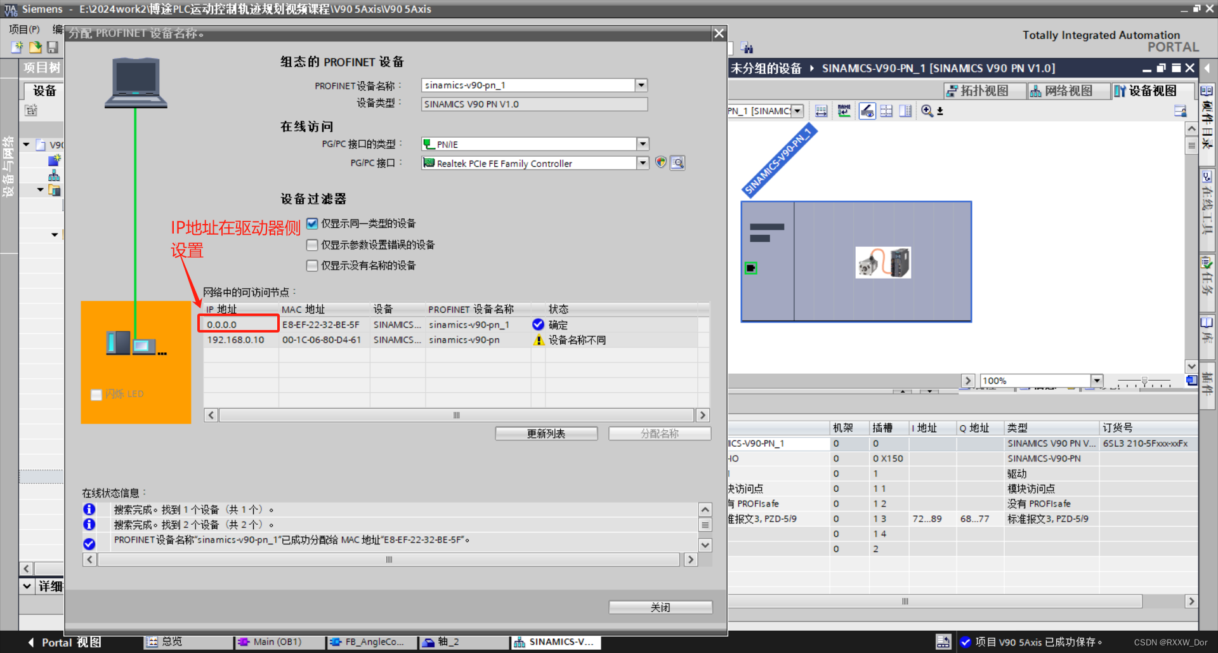Click the zoom magnifier icon in device view
This screenshot has width=1218, height=653.
pyautogui.click(x=927, y=111)
